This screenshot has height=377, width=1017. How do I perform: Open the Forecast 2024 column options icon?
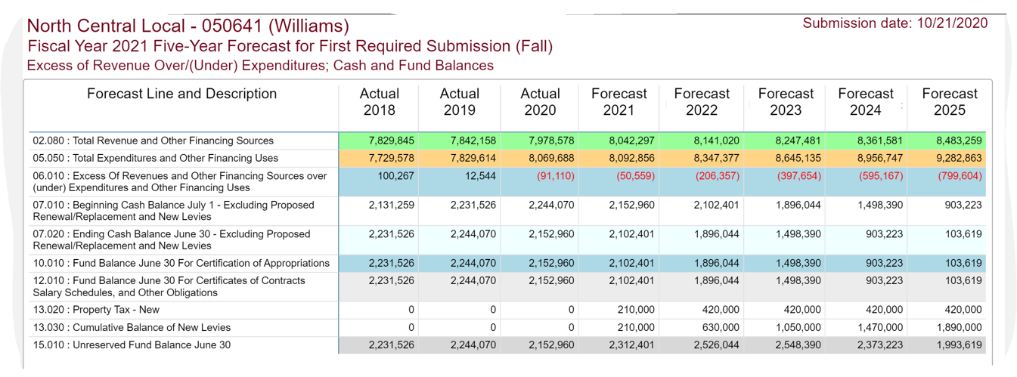coord(901,107)
